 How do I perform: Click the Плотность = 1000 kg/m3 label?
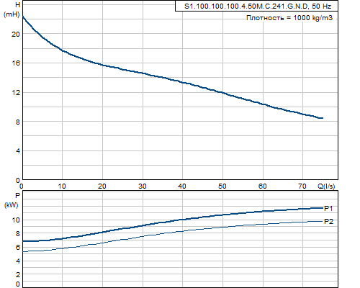pyautogui.click(x=289, y=18)
